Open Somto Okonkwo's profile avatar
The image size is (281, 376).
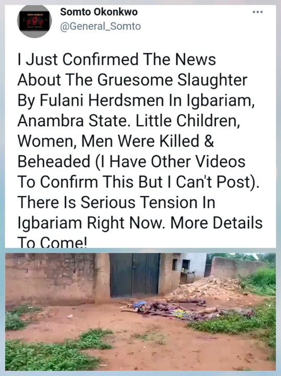pyautogui.click(x=34, y=21)
